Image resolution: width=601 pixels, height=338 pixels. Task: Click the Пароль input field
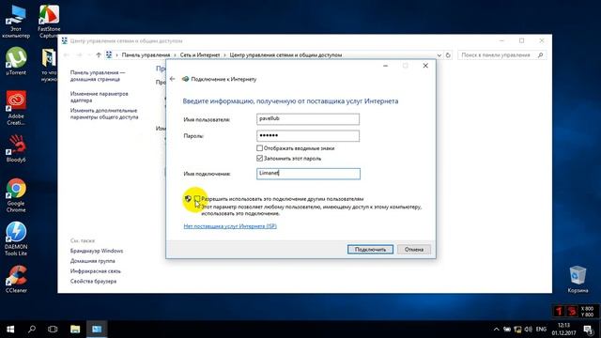308,135
